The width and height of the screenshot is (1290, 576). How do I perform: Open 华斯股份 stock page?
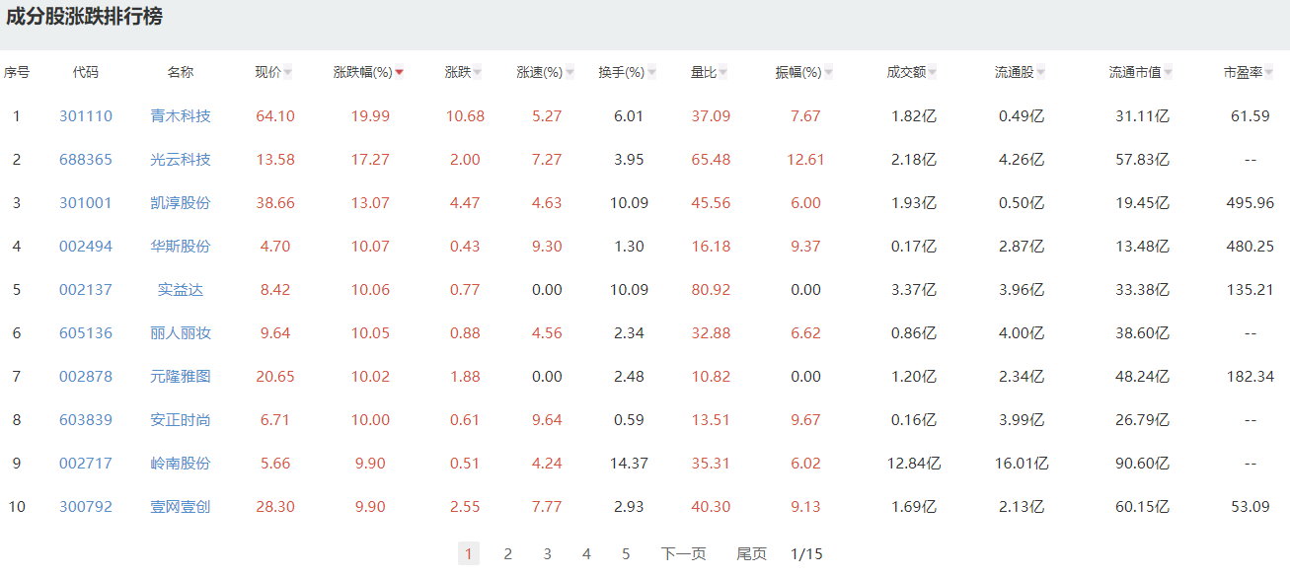(181, 247)
